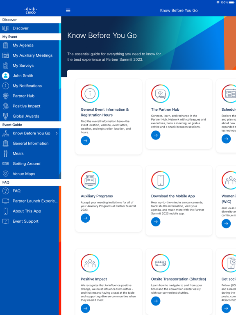Click "The Partner Hub" card title
Viewport: 236px width, 315px height.
coord(165,110)
